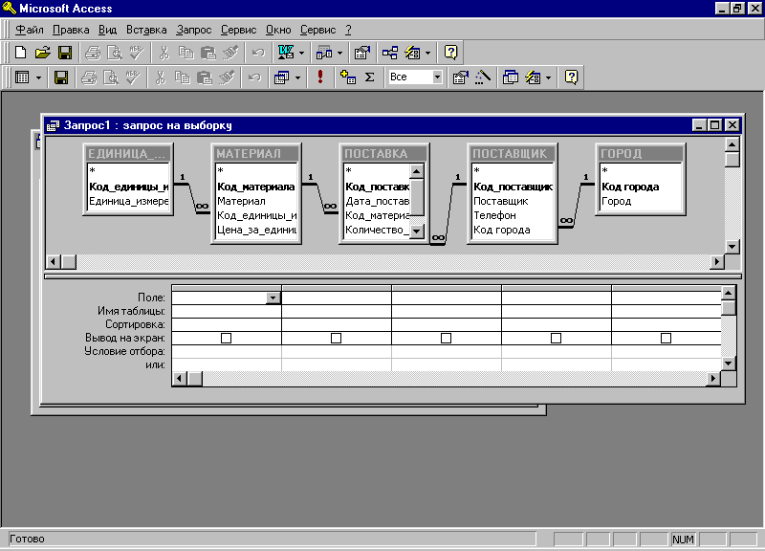Check Show box in first grid column

point(226,338)
